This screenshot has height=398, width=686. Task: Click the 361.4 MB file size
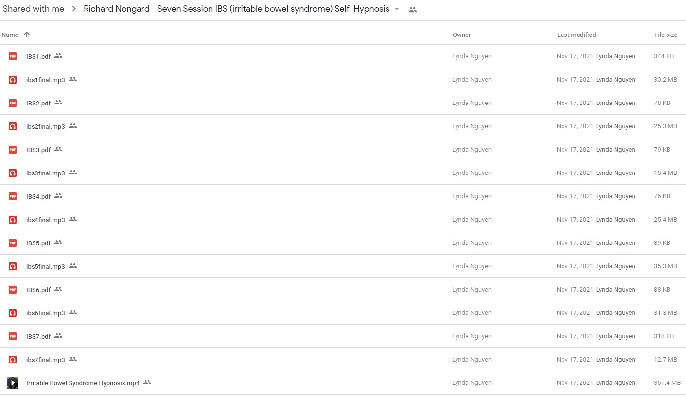[667, 383]
